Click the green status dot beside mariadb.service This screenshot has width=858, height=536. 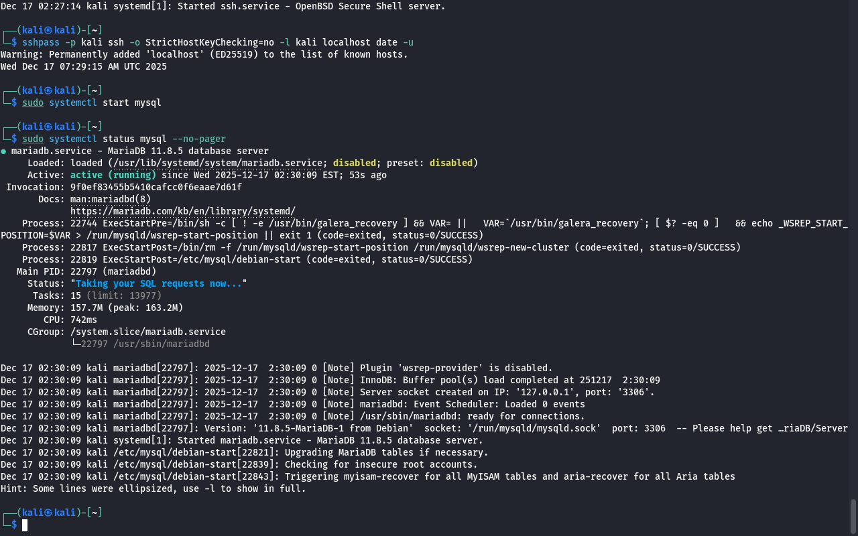coord(3,151)
